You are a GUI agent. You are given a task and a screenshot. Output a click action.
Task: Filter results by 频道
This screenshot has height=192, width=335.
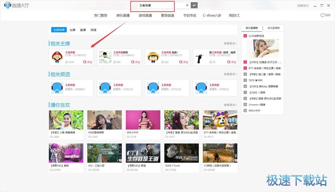point(93,30)
